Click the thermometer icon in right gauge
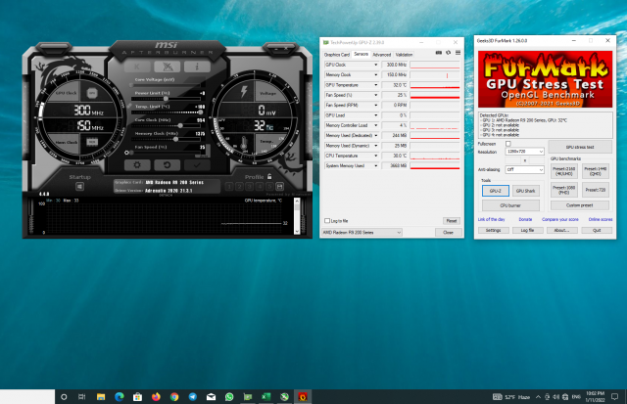 [x=244, y=144]
